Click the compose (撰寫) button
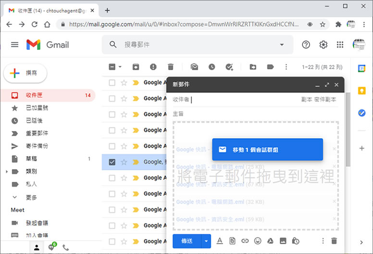This screenshot has width=373, height=254. click(25, 73)
